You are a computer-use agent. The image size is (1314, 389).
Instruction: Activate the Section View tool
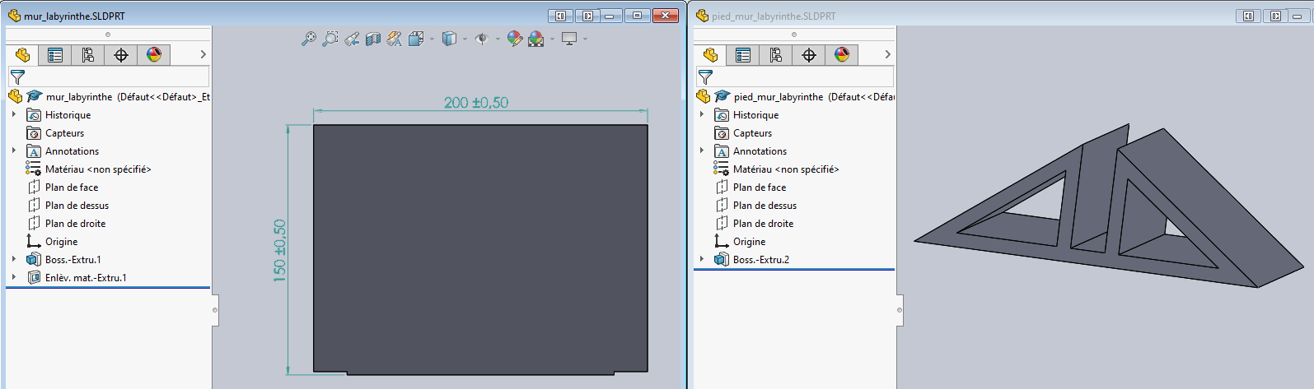click(x=373, y=39)
